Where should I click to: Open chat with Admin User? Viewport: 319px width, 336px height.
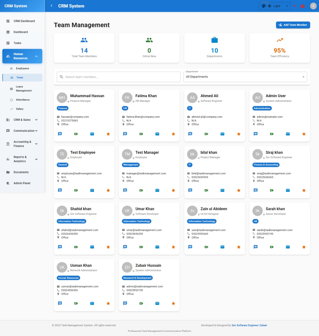tap(256, 134)
